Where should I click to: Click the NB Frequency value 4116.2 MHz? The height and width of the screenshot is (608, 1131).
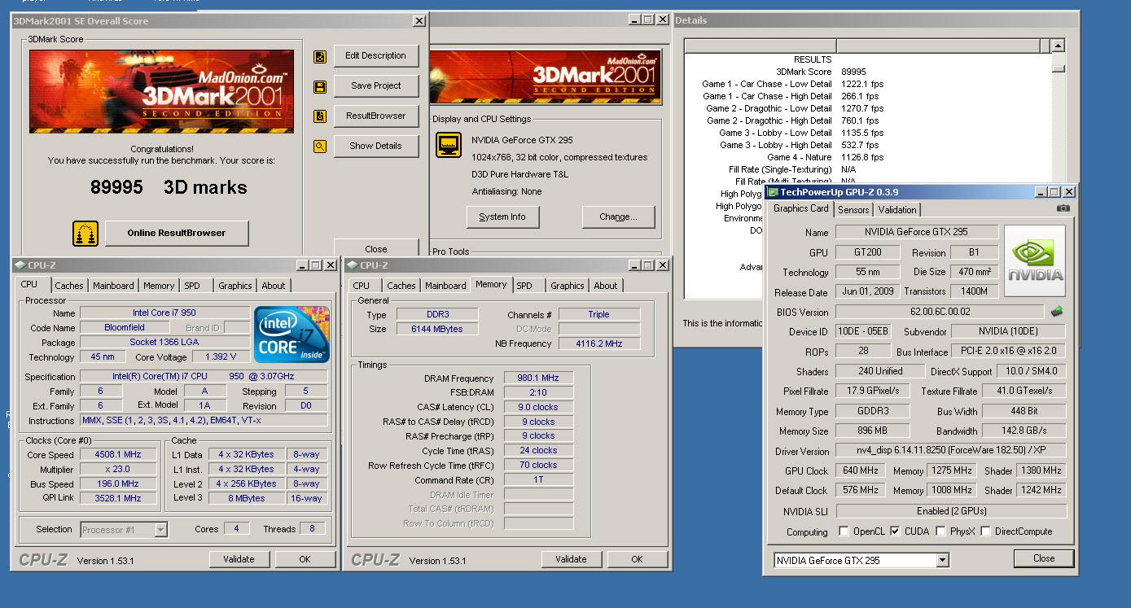[599, 343]
